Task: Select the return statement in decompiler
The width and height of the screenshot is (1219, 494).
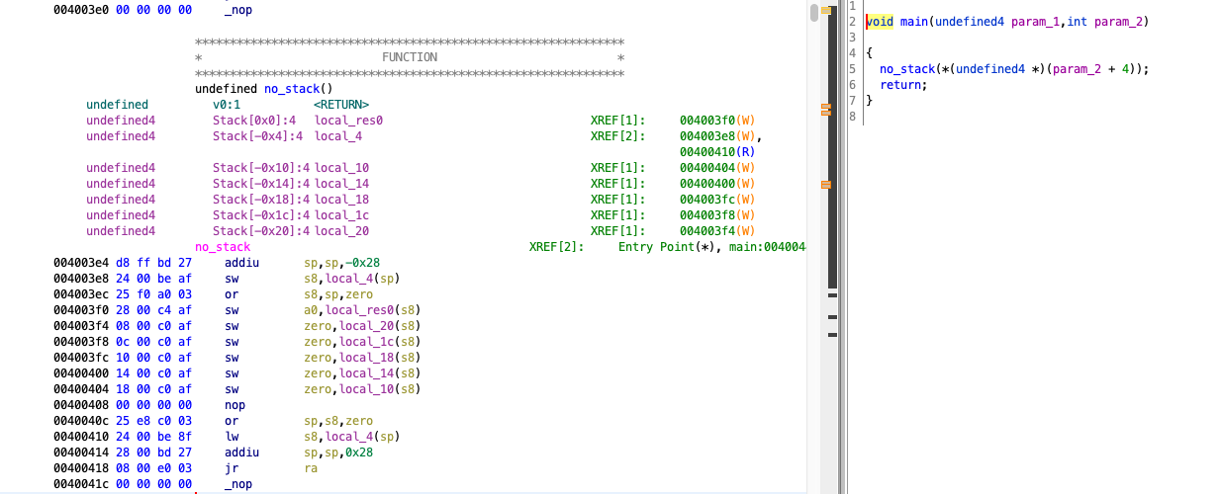Action: pyautogui.click(x=902, y=85)
